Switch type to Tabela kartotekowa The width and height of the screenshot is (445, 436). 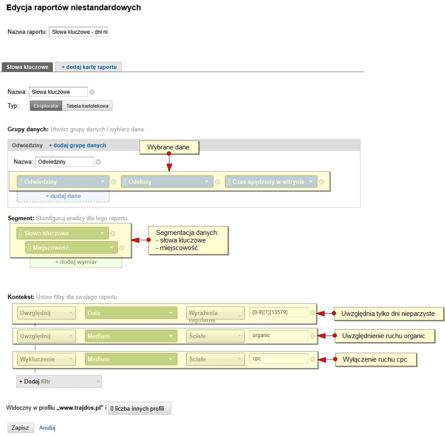[x=87, y=106]
